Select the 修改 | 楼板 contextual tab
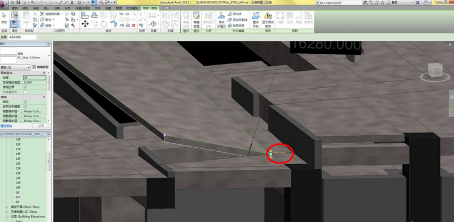The width and height of the screenshot is (454, 222). [151, 8]
